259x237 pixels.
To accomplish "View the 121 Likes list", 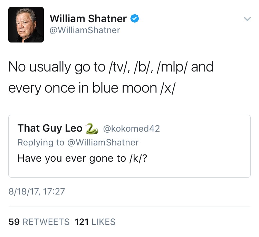I will pyautogui.click(x=95, y=222).
